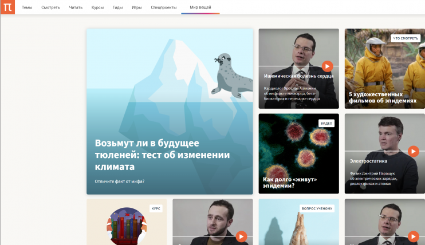The height and width of the screenshot is (245, 425).
Task: Play the Электростатика video
Action: 414,151
